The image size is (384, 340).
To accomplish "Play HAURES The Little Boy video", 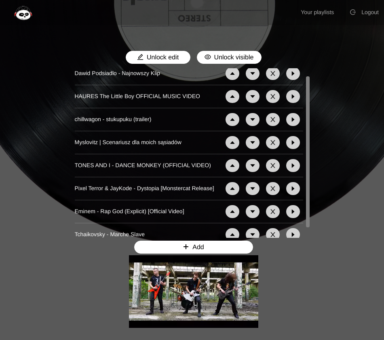I will [x=293, y=97].
